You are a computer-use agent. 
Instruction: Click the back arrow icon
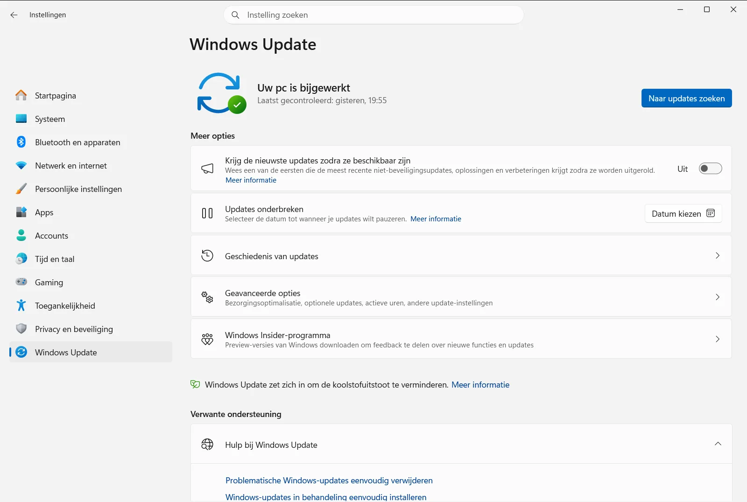[x=14, y=15]
